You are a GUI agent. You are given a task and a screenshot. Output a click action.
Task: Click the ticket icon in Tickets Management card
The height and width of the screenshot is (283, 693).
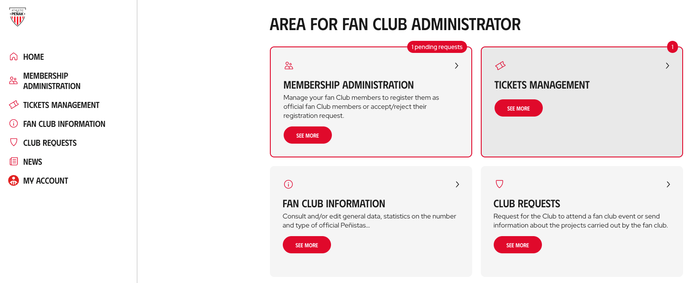tap(500, 65)
